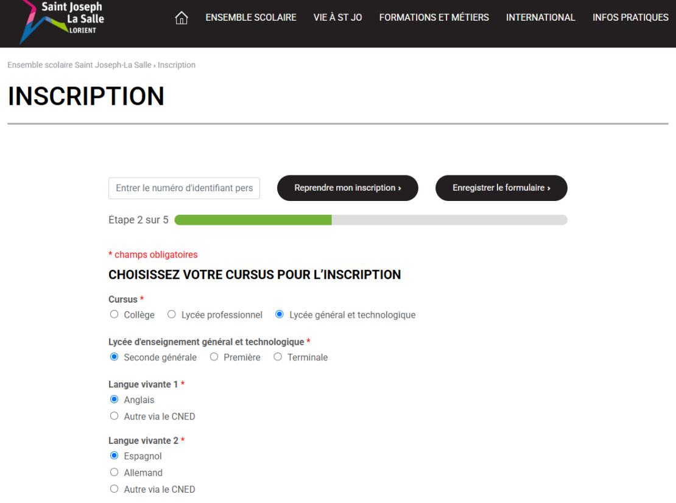This screenshot has height=503, width=676.
Task: Click the home icon in the navigation bar
Action: tap(181, 18)
